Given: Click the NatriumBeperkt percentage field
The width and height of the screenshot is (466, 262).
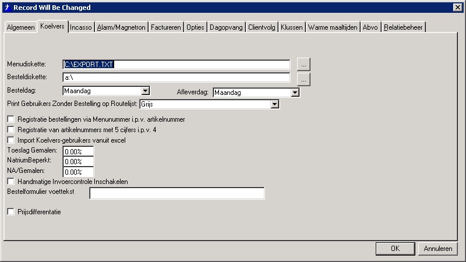Looking at the screenshot, I should (x=78, y=162).
